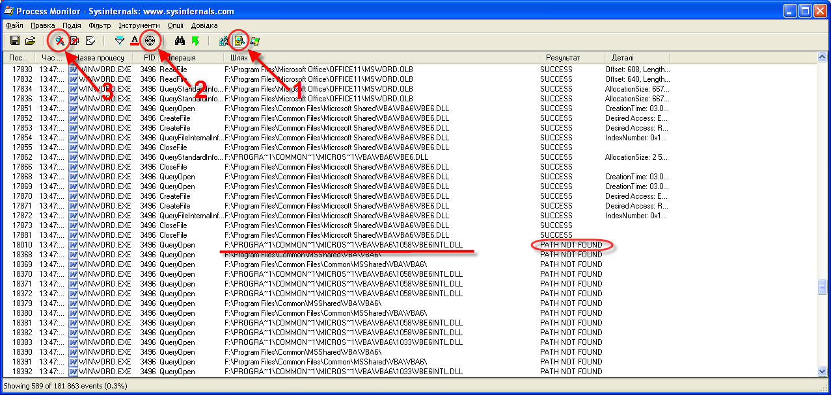This screenshot has height=395, width=831.
Task: Toggle Autoscroll in the toolbar
Action: click(x=74, y=41)
